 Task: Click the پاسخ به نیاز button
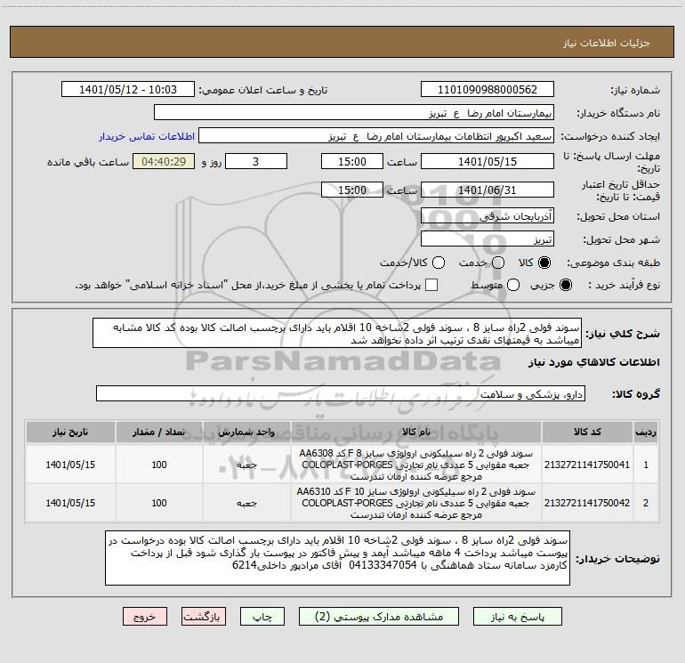[517, 617]
